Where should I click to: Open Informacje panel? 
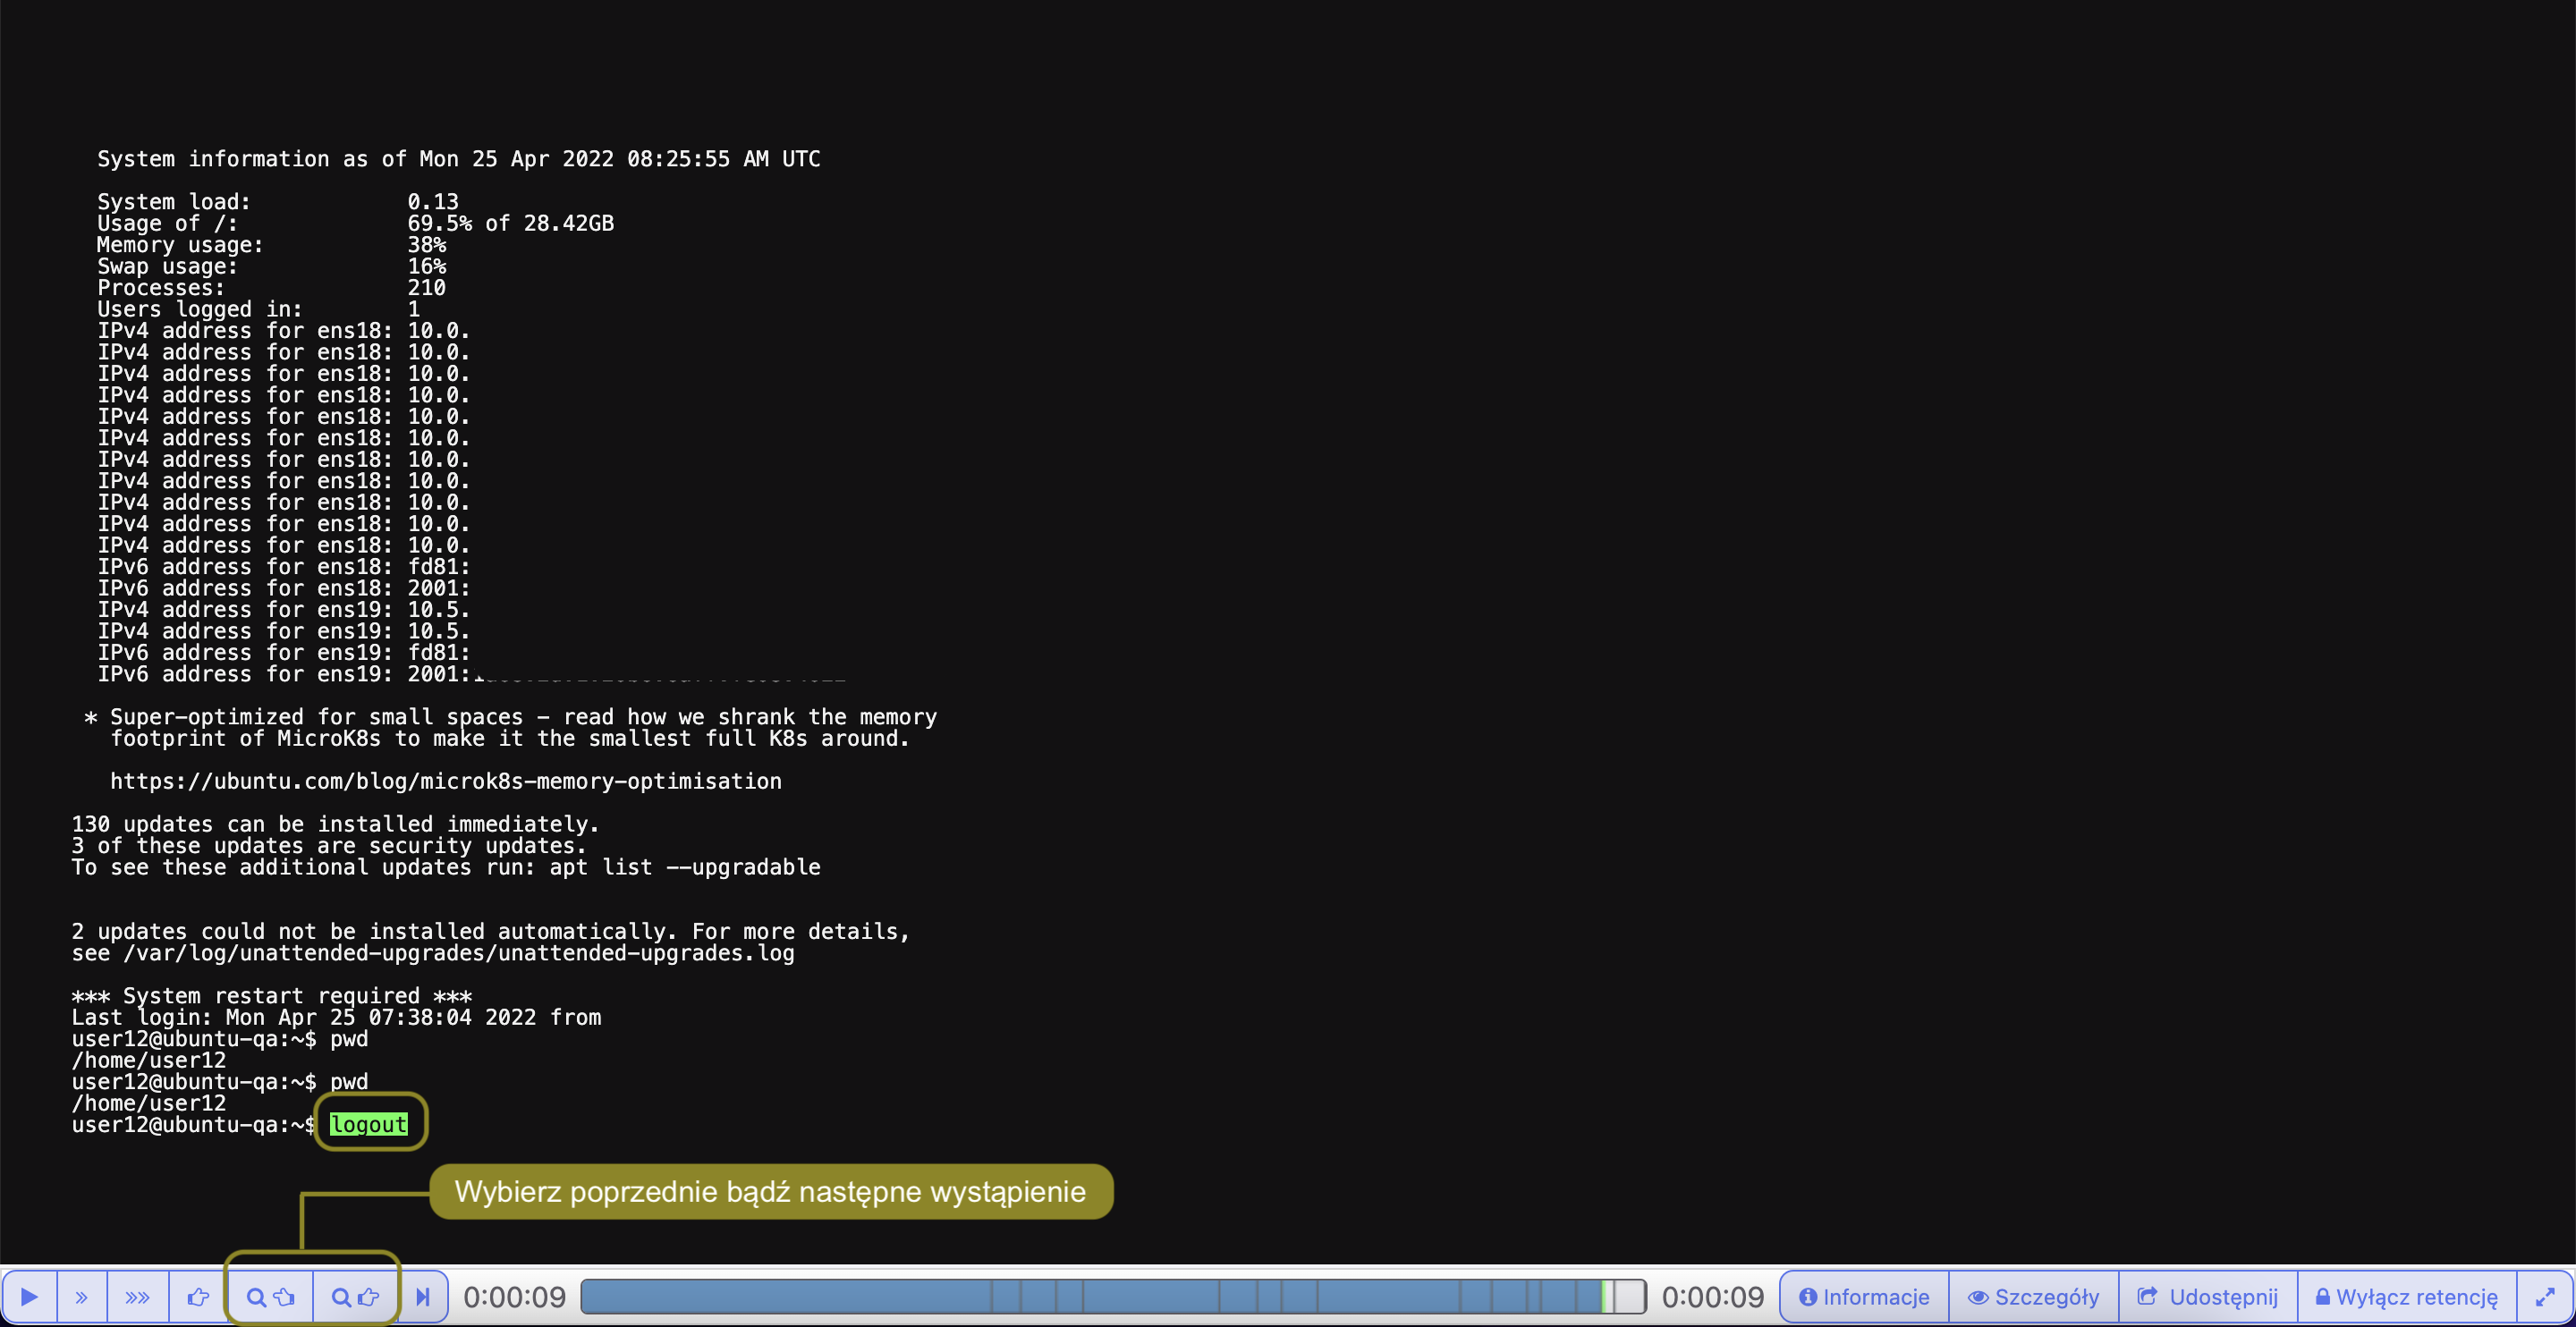coord(1864,1297)
